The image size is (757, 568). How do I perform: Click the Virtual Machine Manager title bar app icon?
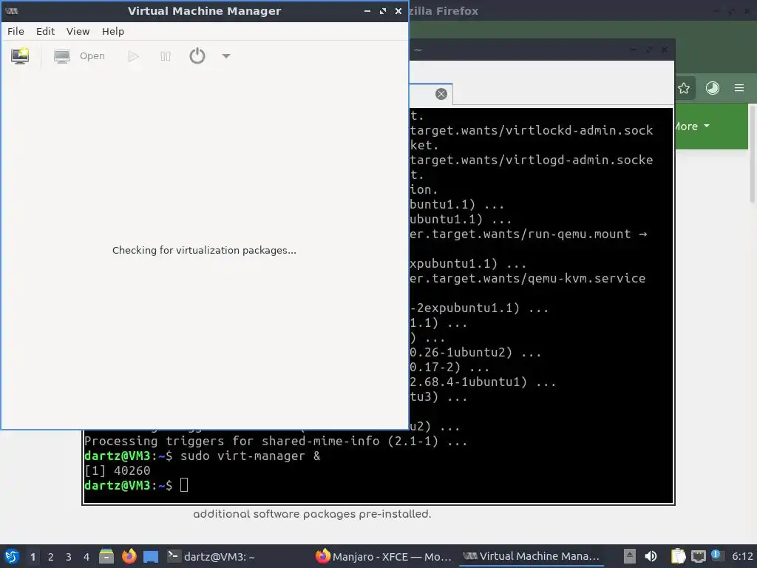(x=11, y=10)
